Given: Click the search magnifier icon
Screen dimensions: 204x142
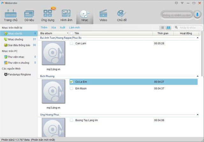Looking at the screenshot, I should pyautogui.click(x=176, y=27).
